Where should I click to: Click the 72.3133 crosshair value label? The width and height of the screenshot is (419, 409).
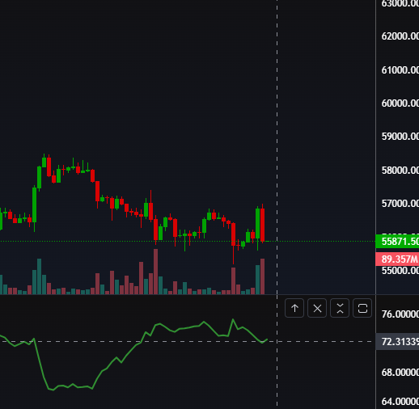pyautogui.click(x=397, y=342)
